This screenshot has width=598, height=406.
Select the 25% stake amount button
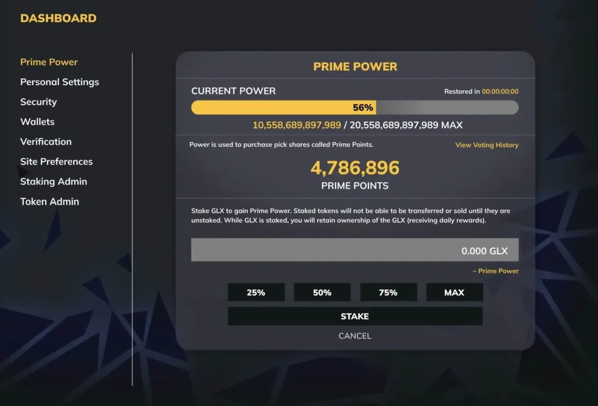point(256,292)
